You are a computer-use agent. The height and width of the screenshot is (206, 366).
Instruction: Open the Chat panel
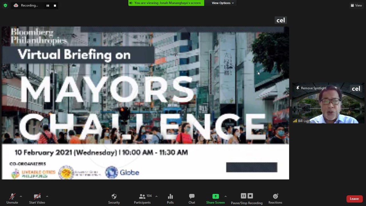pos(192,198)
